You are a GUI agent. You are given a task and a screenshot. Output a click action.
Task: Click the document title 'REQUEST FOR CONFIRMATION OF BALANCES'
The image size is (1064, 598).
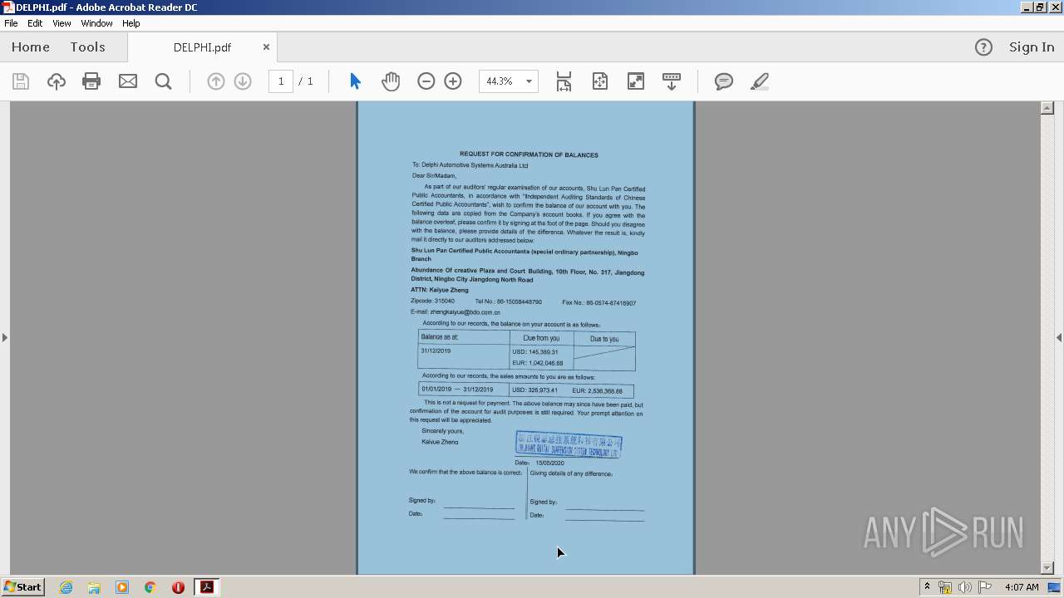[529, 154]
